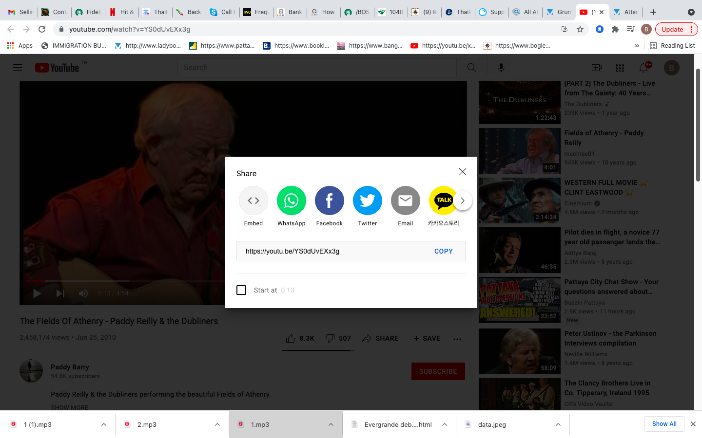The height and width of the screenshot is (438, 702).
Task: Skip to next video
Action: (60, 293)
